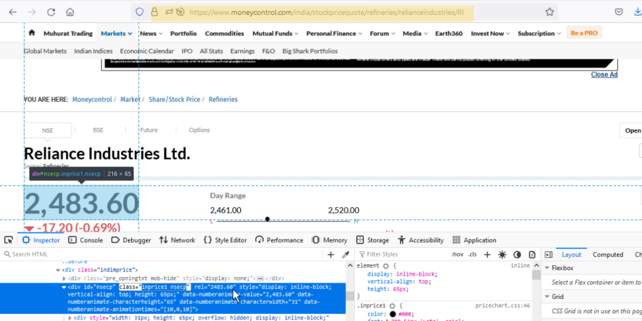The image size is (642, 321).
Task: Switch to the BSE exchange tab
Action: click(98, 130)
